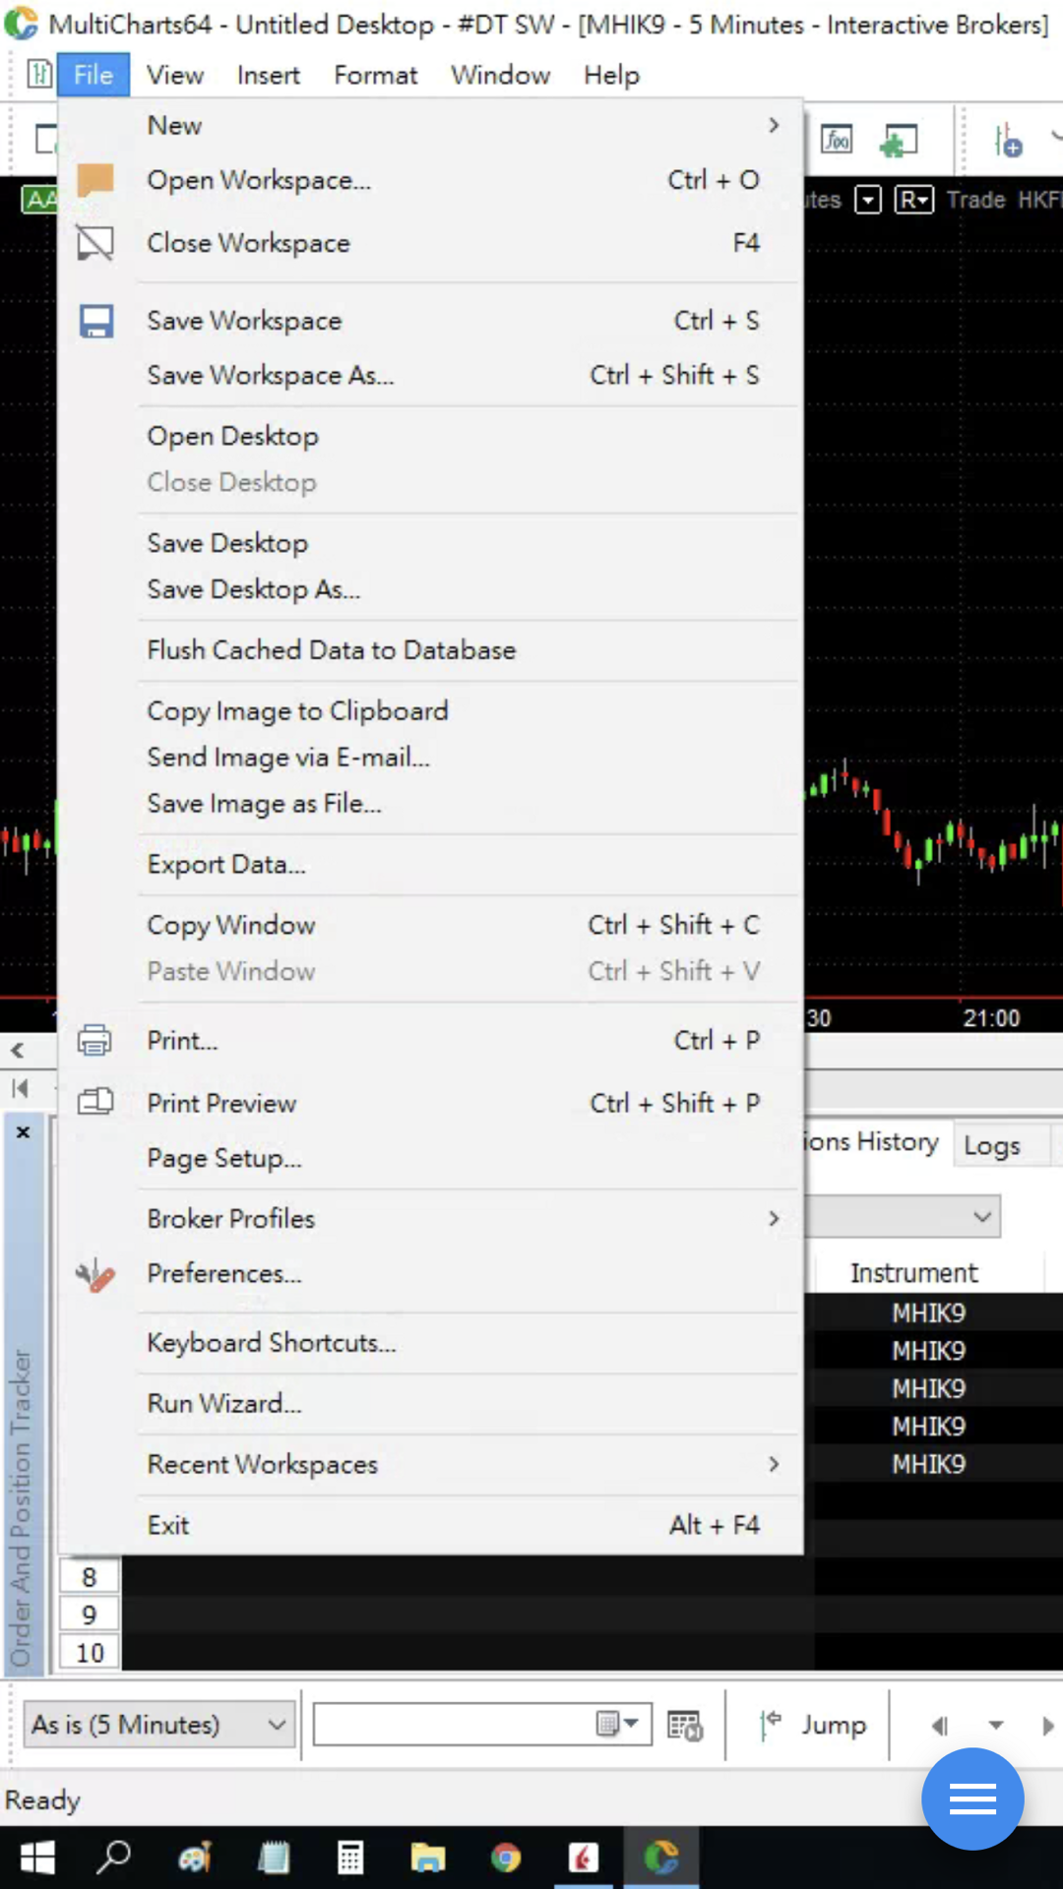
Task: Open Print Preview
Action: click(x=431, y=1103)
